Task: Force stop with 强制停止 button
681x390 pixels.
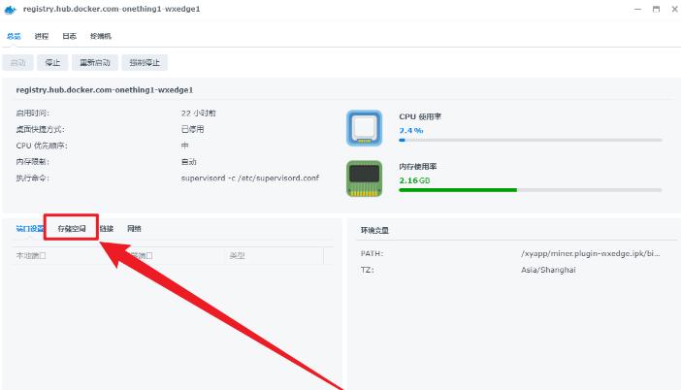Action: (x=145, y=62)
